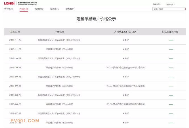Click the 价格涨幅(CNY) column header
This screenshot has height=128, width=189.
pos(170,32)
